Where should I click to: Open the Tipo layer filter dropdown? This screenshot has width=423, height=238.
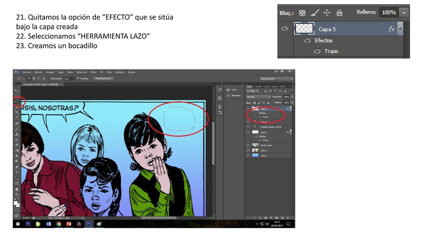click(x=253, y=91)
